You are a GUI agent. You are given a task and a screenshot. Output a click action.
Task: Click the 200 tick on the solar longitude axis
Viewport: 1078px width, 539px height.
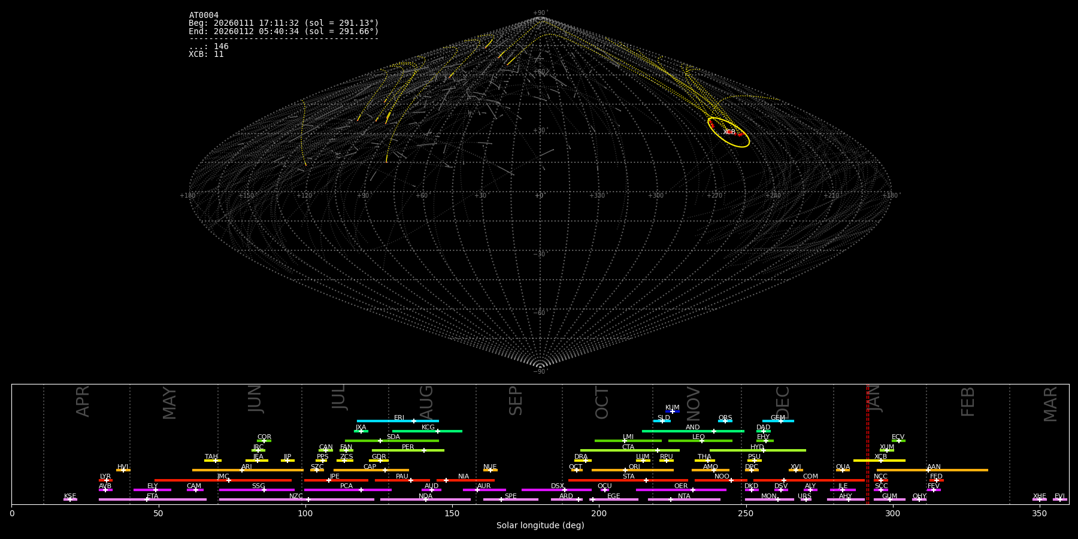(599, 514)
